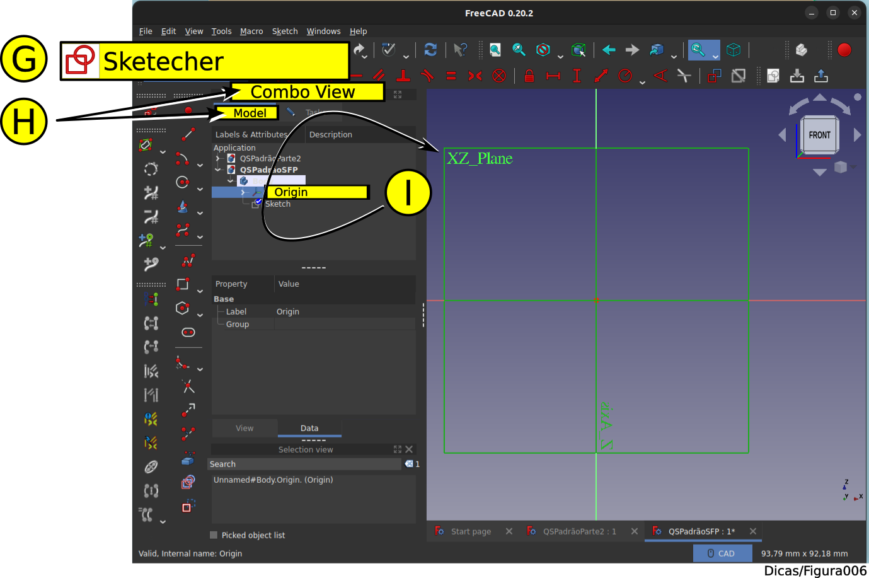Screen dimensions: 869x578
Task: Apply the tangent constraint
Action: (x=427, y=76)
